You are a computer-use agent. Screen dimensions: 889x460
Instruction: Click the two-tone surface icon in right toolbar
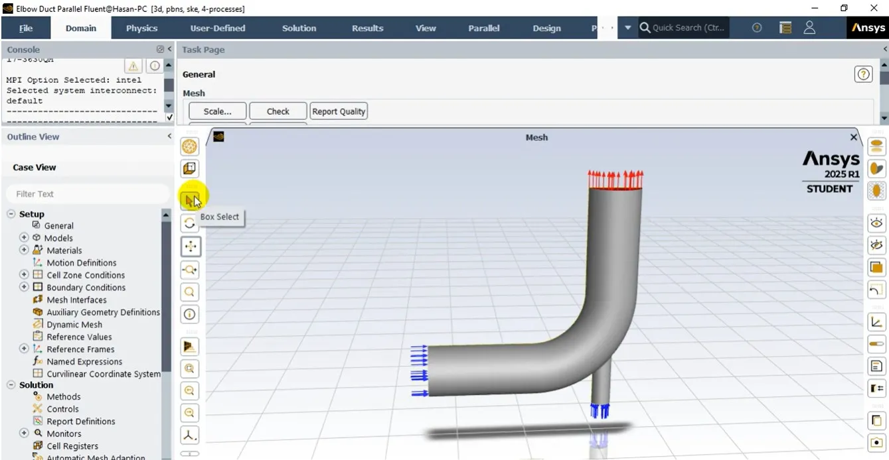[876, 168]
